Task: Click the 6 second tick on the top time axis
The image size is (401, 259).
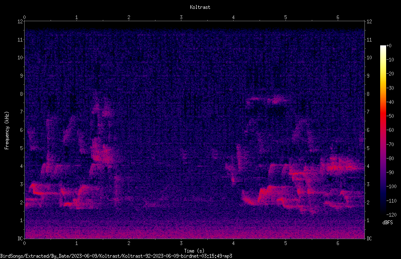Action: (338, 17)
